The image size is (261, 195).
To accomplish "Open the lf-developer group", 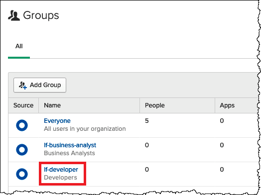I will (61, 170).
